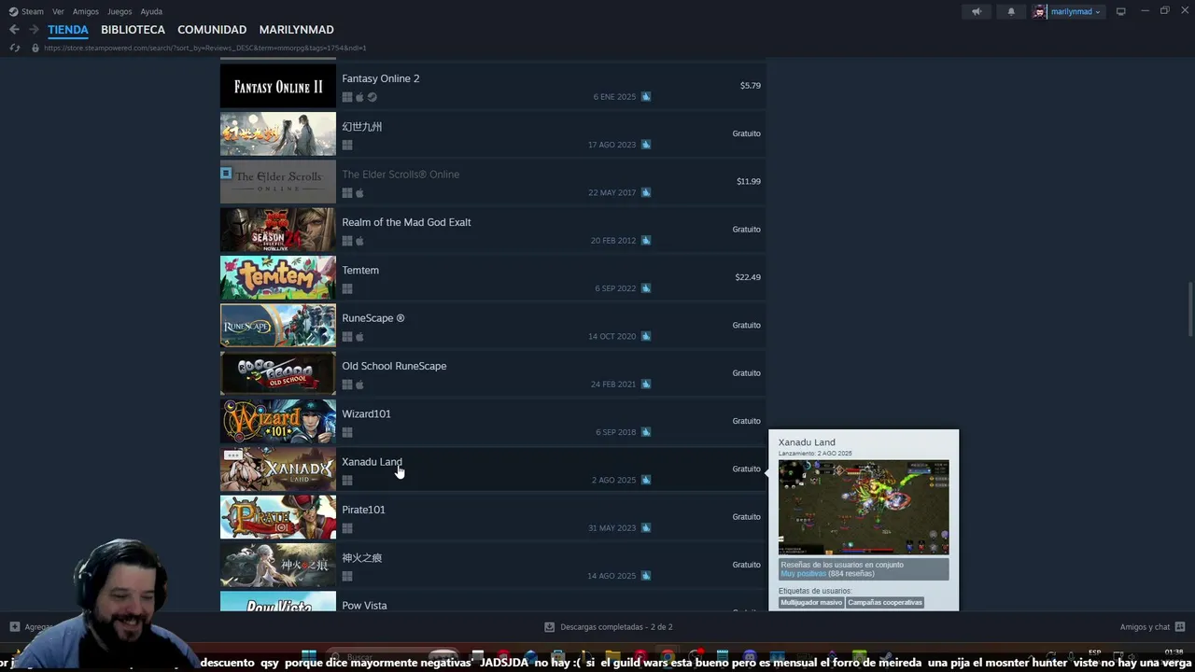Switch to the BIBLIOTECA tab
Image resolution: width=1195 pixels, height=672 pixels.
point(133,30)
